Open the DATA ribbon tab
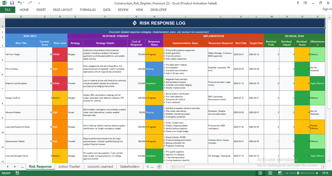Viewport: 332px width, 176px height. [107, 10]
